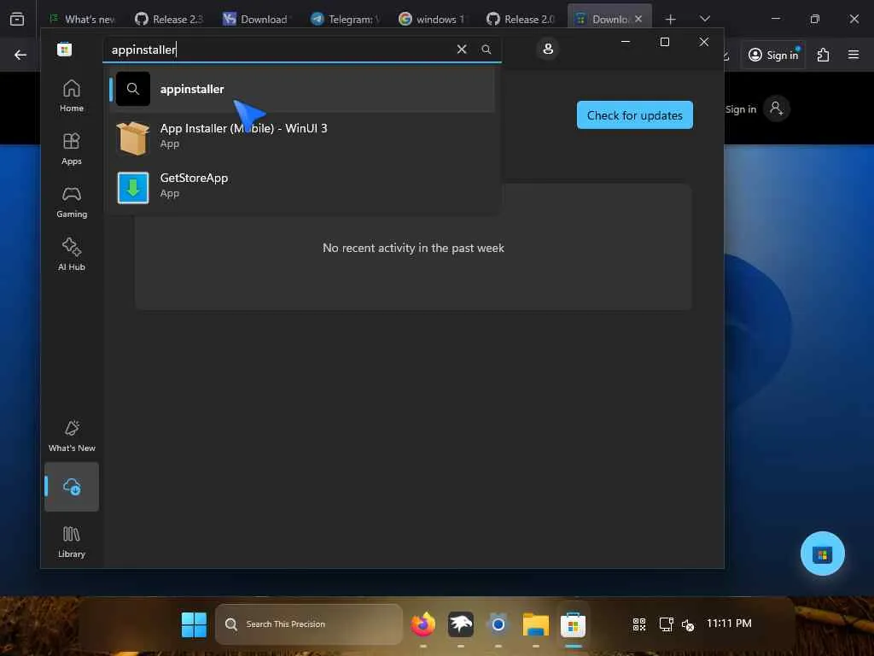The width and height of the screenshot is (874, 656).
Task: Open the Gaming section
Action: point(72,202)
